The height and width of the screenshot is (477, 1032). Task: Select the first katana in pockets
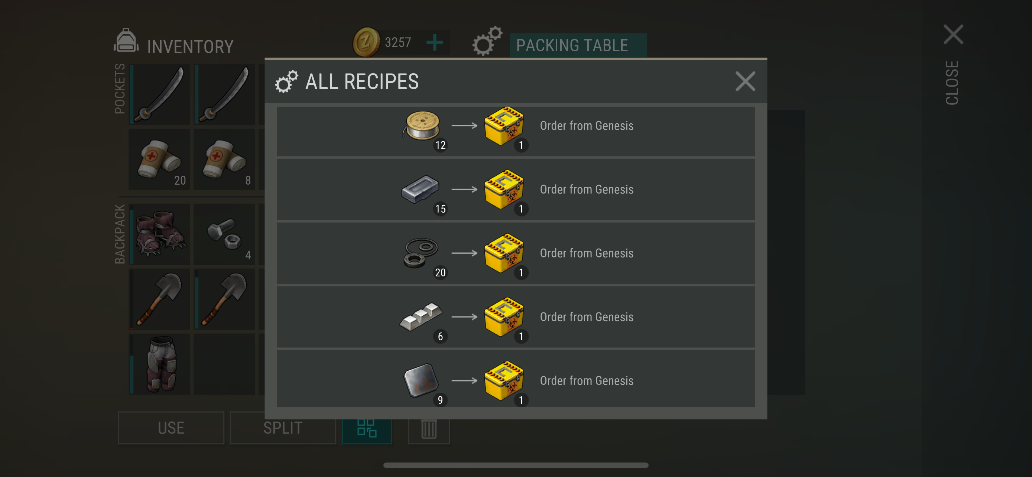(x=159, y=95)
